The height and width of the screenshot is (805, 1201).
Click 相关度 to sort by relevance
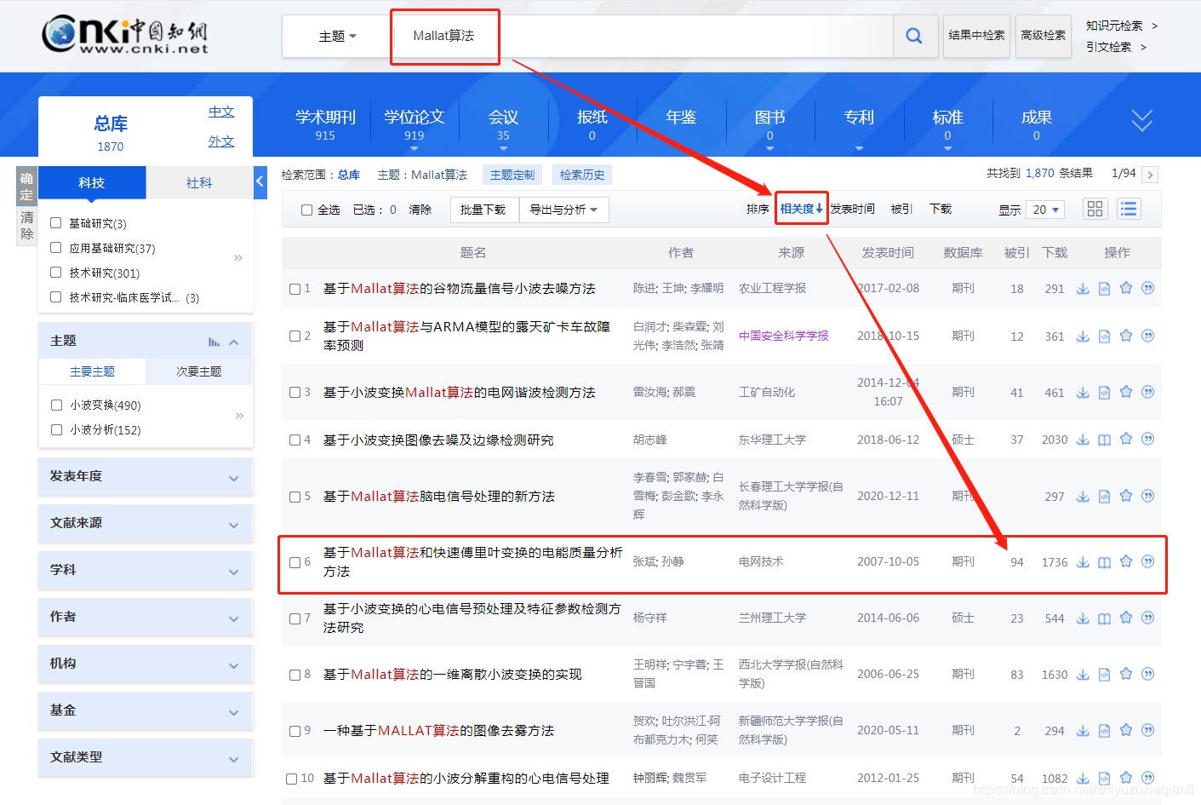click(x=801, y=208)
